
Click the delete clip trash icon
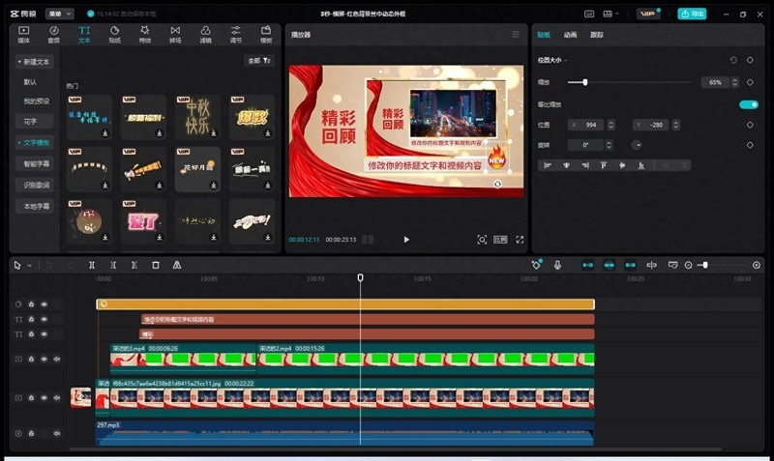156,265
